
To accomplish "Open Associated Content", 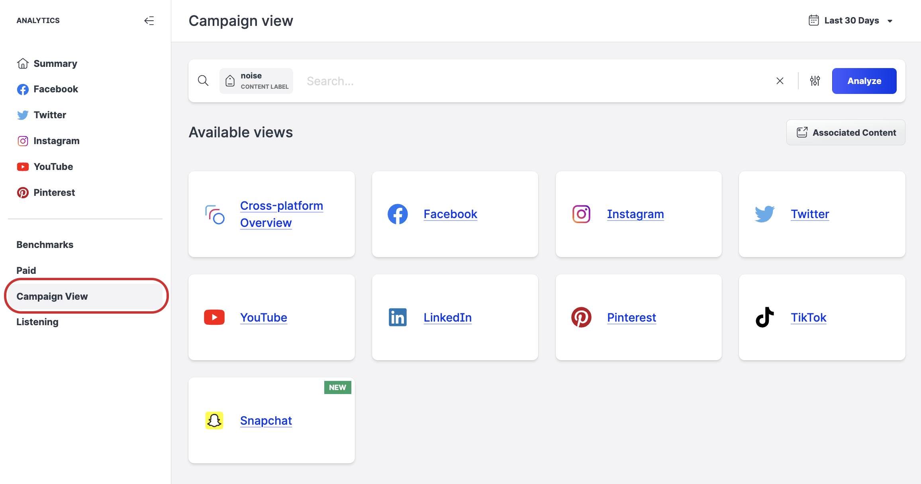I will [x=846, y=133].
